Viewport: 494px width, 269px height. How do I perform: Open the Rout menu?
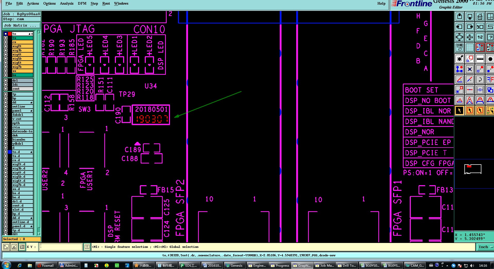coord(106,3)
